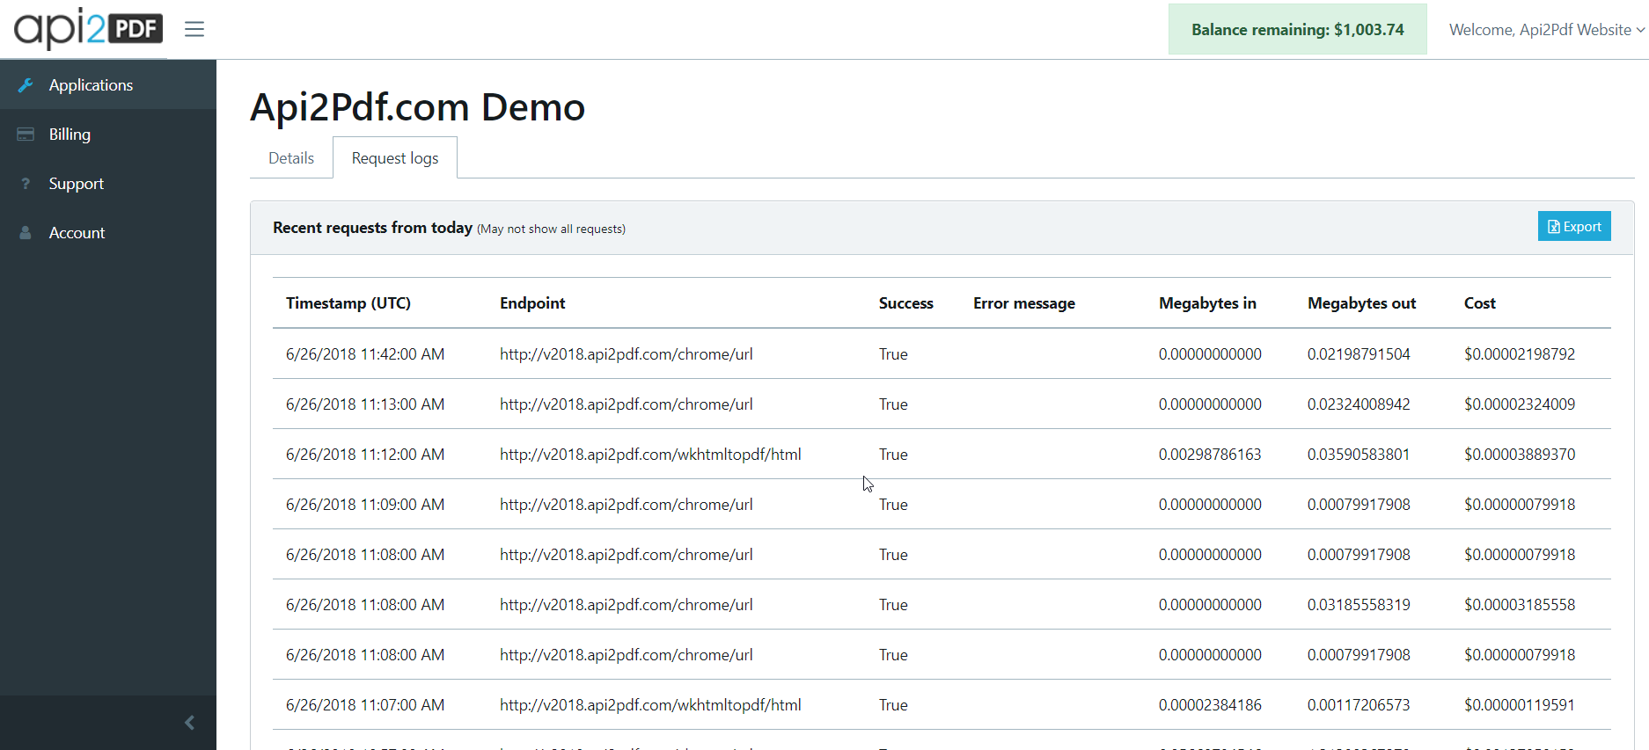Switch to the Details tab
The height and width of the screenshot is (750, 1649).
(x=291, y=158)
